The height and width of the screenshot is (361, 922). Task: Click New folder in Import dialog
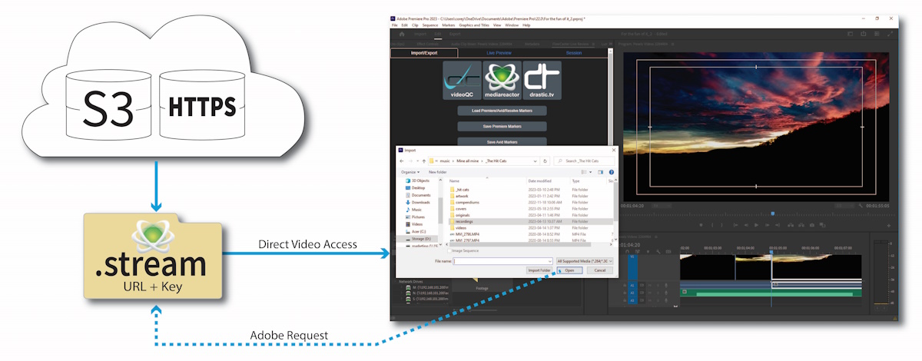click(x=438, y=172)
